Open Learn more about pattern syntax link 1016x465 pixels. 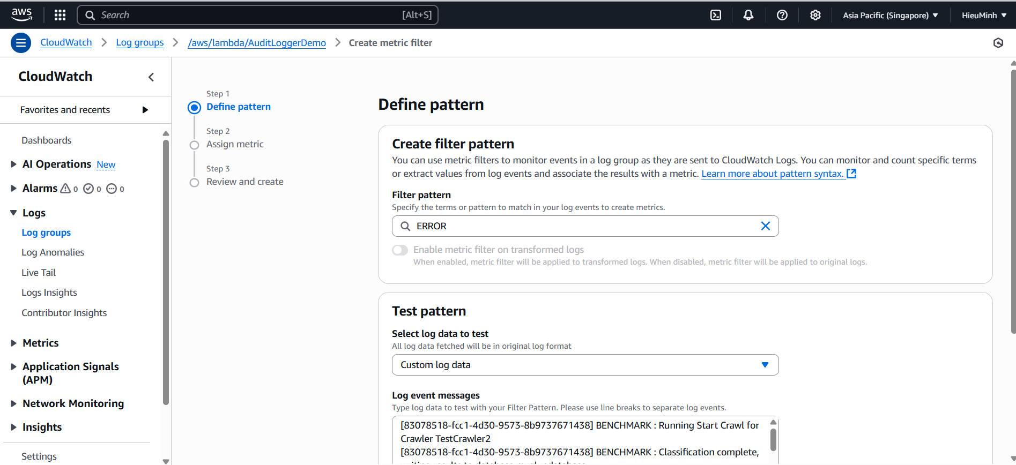(x=773, y=174)
